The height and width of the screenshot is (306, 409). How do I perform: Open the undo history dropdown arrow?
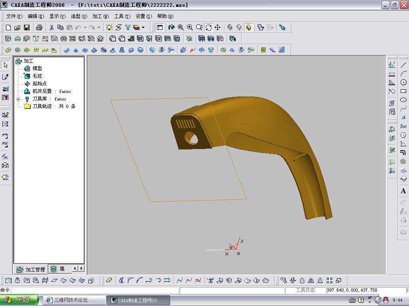85,27
